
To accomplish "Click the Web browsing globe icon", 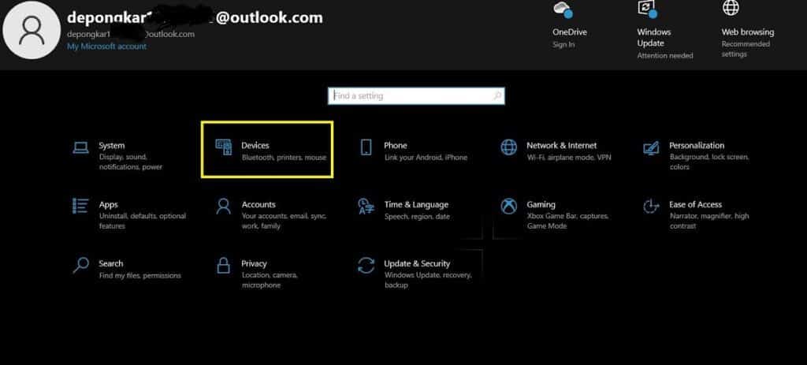I will click(731, 8).
